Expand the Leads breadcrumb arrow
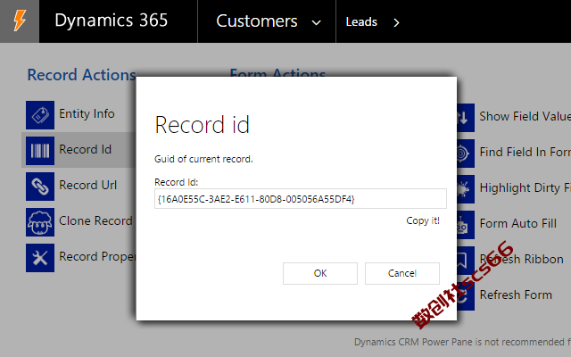Viewport: 571px width, 357px height. tap(396, 22)
